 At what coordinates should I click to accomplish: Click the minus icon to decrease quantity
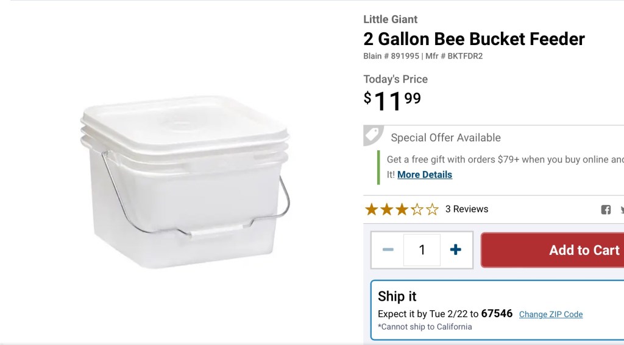click(x=388, y=249)
